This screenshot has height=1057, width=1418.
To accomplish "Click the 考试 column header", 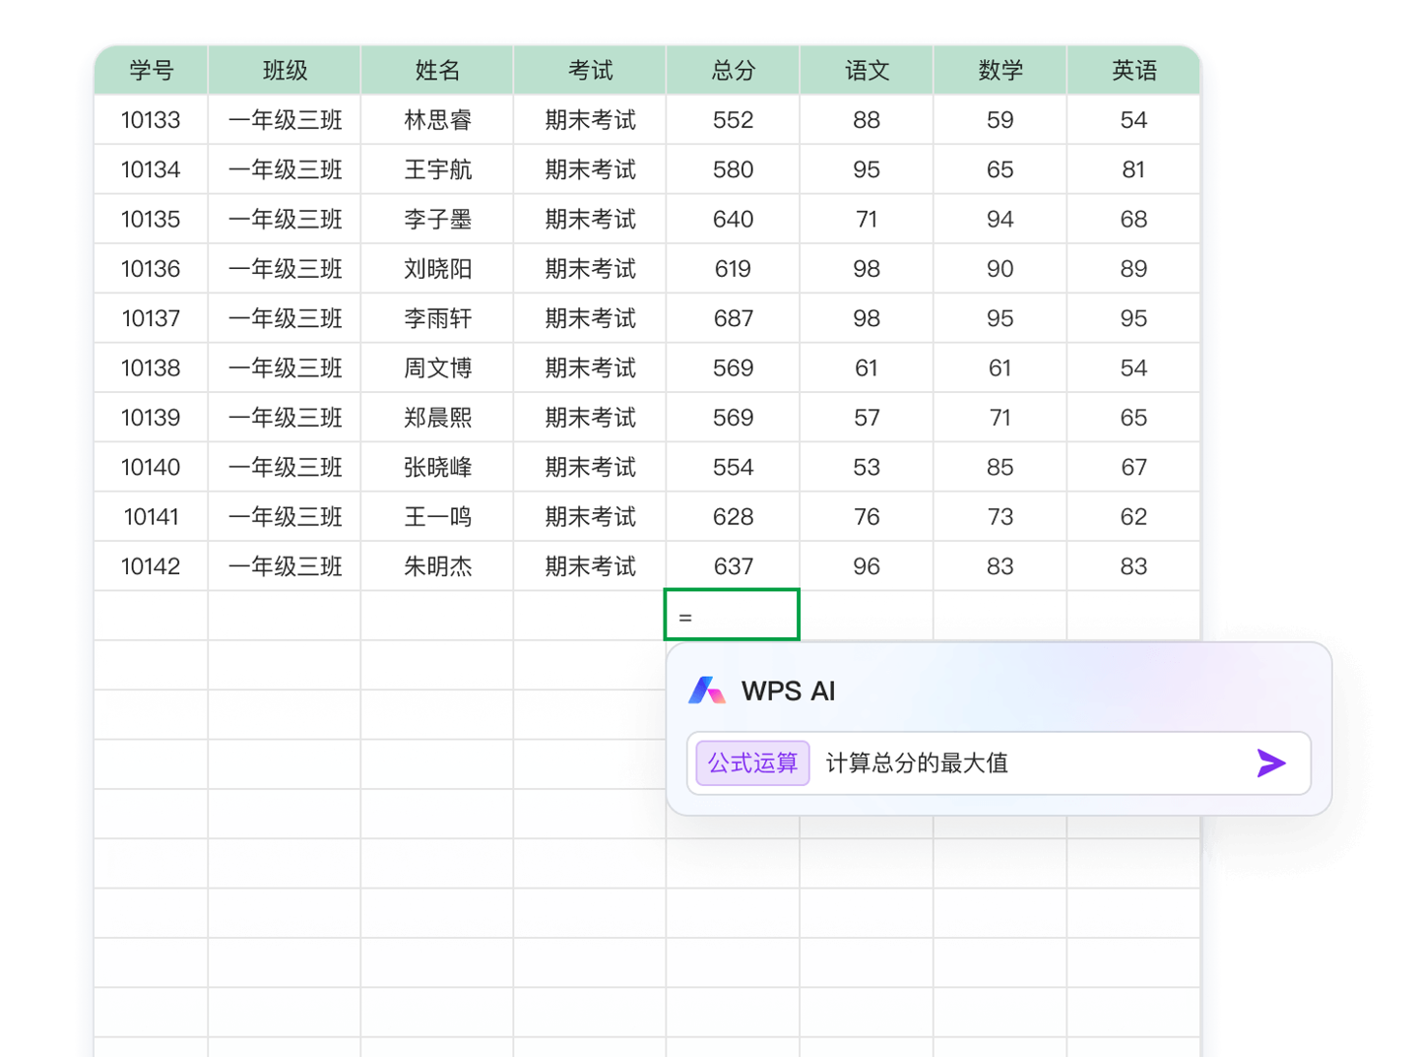I will [589, 70].
